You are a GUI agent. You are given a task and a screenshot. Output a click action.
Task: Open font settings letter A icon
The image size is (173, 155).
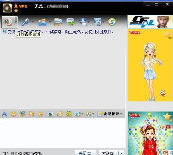pyautogui.click(x=4, y=114)
